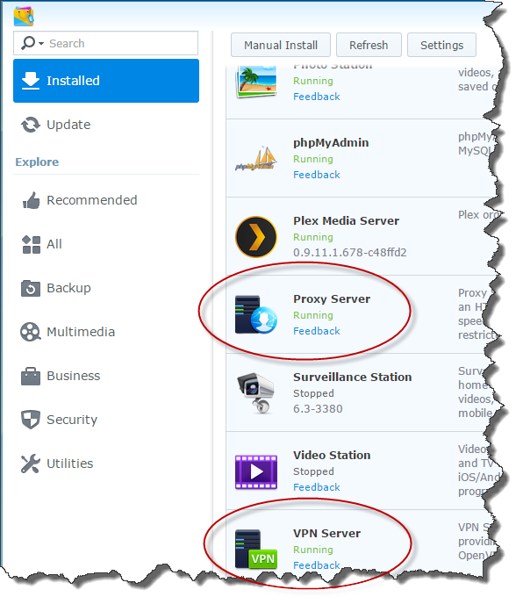Click the VPN Server icon
This screenshot has height=604, width=523.
pyautogui.click(x=256, y=550)
